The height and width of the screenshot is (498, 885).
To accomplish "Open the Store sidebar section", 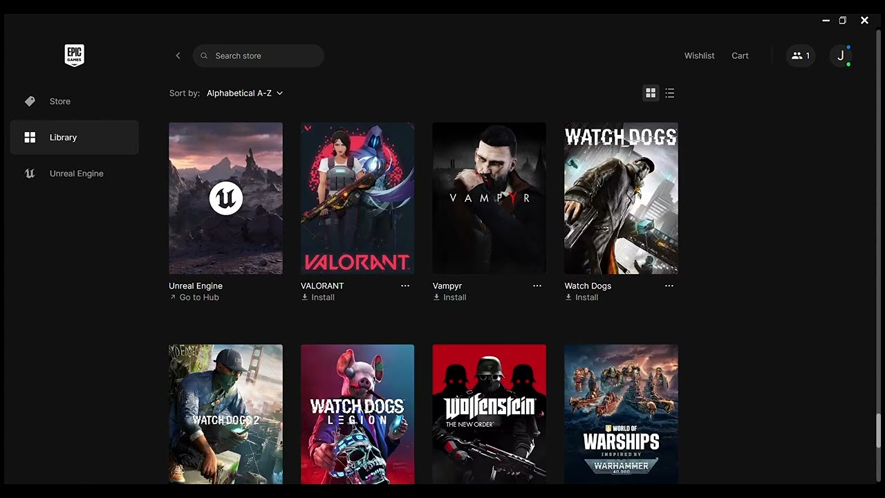I will (x=74, y=101).
